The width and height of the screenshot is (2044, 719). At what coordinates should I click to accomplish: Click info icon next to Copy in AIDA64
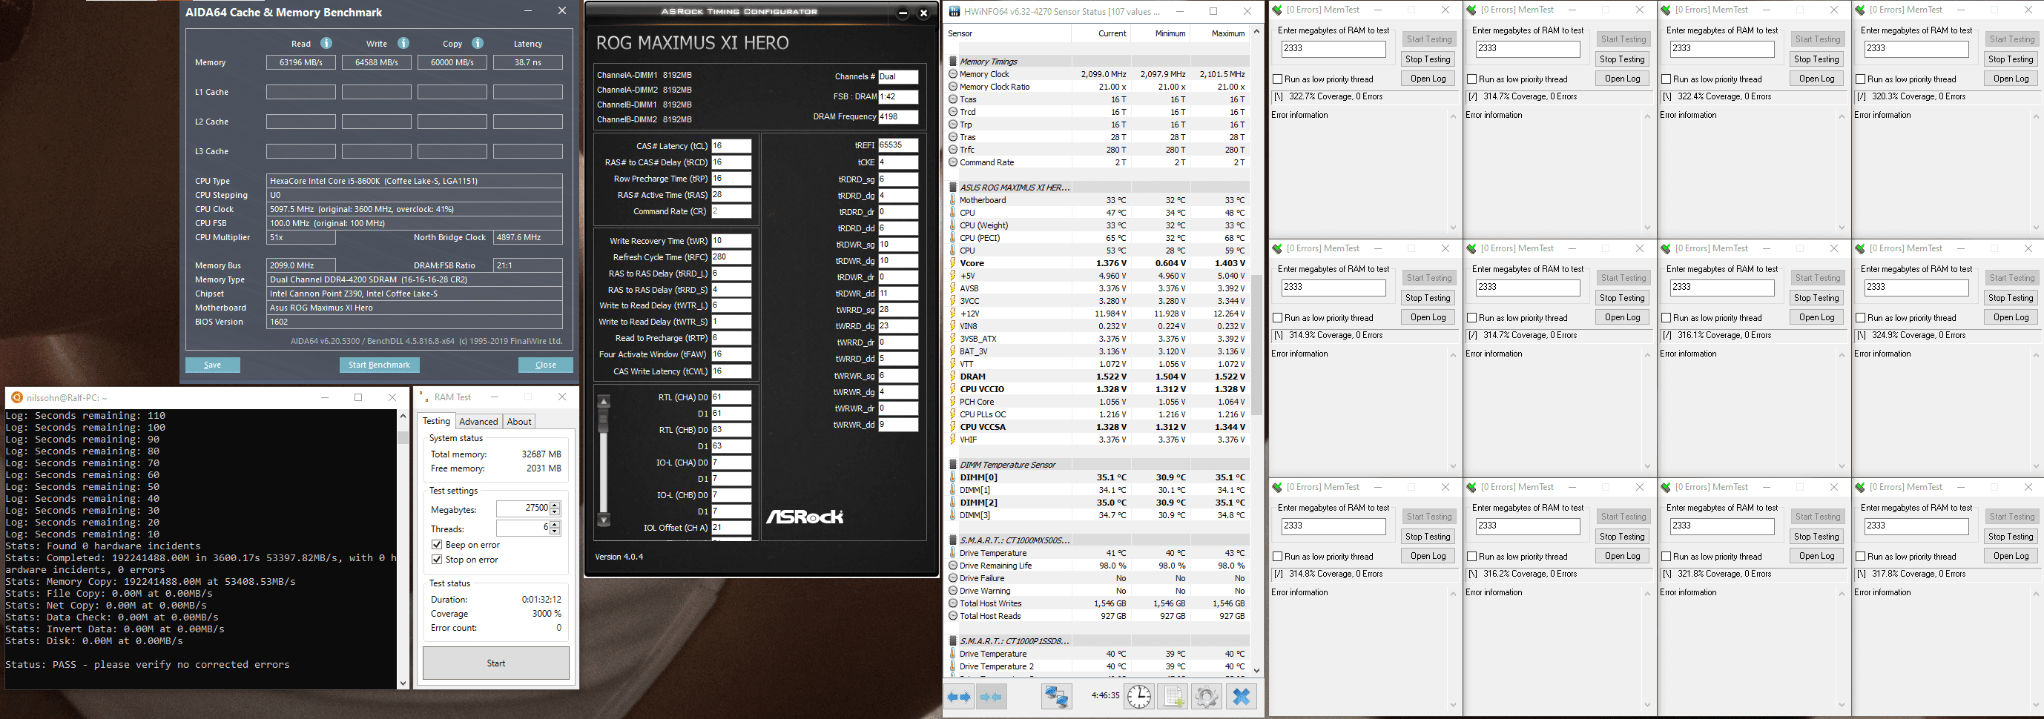(x=478, y=43)
